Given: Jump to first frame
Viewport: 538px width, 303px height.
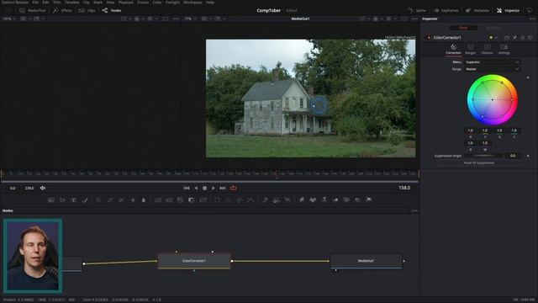Looking at the screenshot, I should pyautogui.click(x=187, y=189).
